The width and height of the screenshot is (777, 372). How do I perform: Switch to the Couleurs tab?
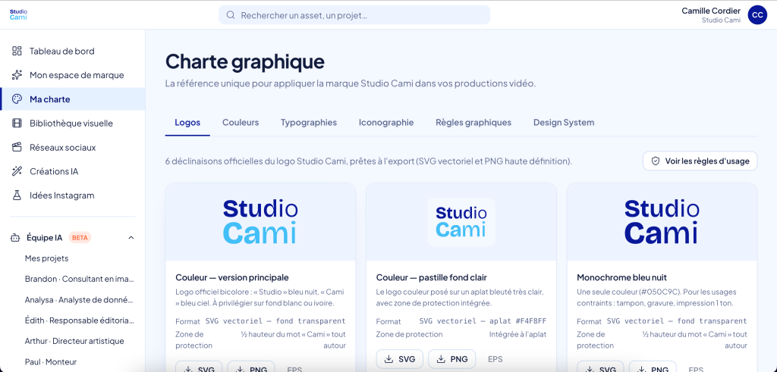tap(241, 122)
